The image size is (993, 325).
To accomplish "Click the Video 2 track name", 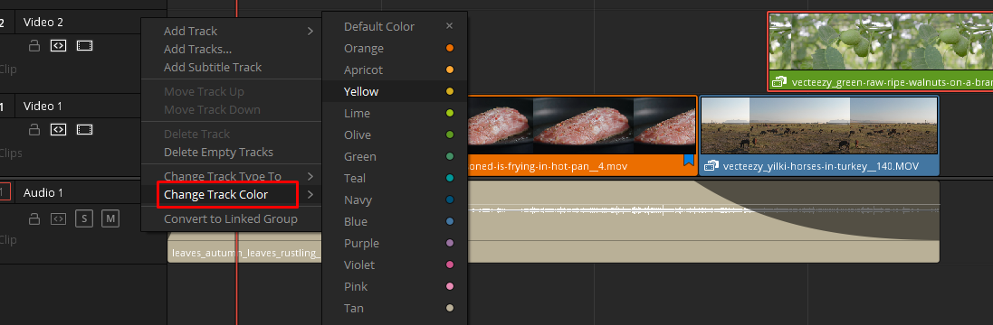I will tap(43, 22).
